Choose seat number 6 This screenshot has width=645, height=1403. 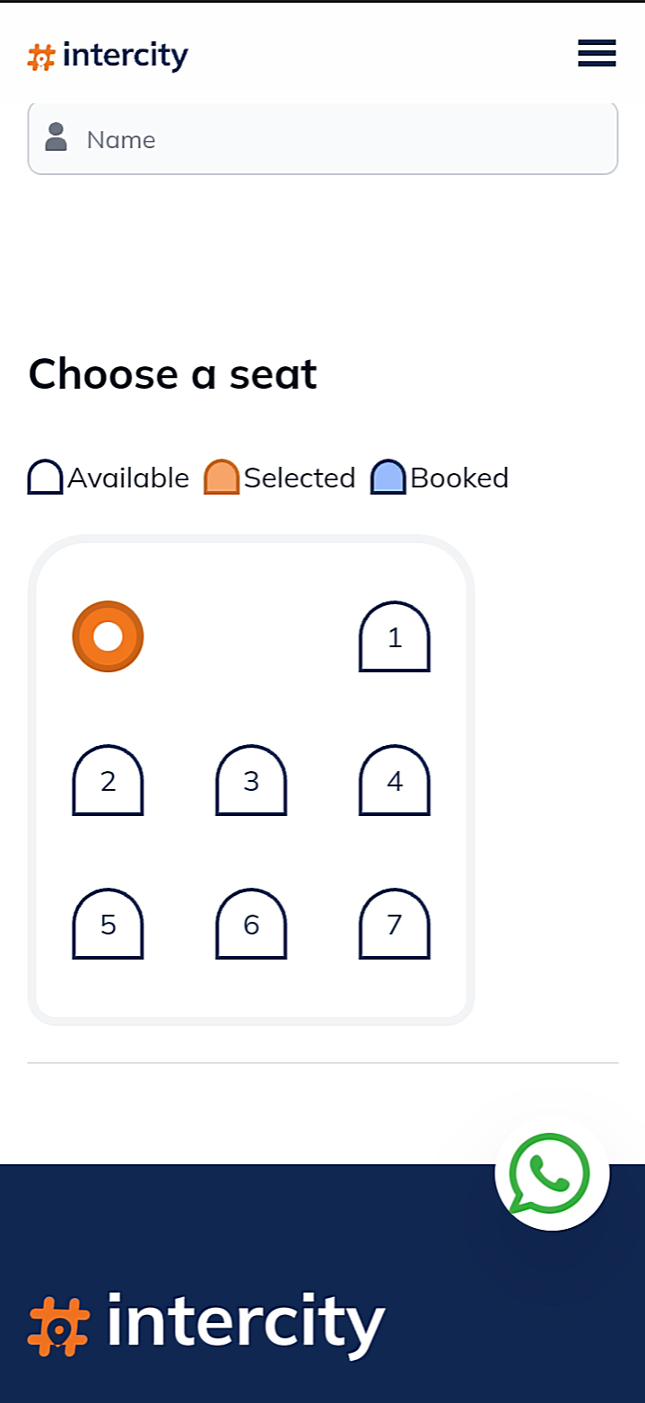tap(251, 925)
